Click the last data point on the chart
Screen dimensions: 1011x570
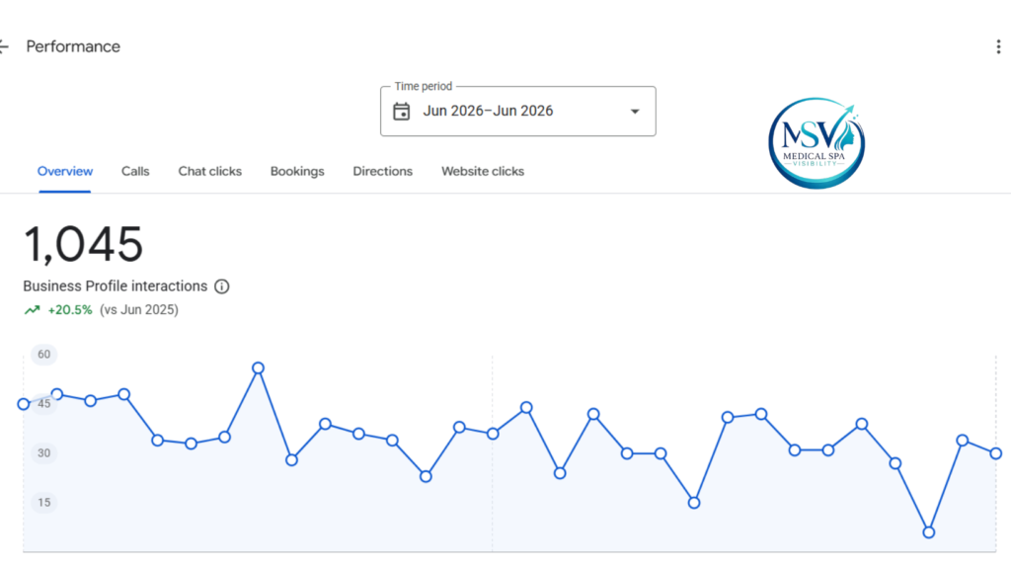pyautogui.click(x=995, y=453)
